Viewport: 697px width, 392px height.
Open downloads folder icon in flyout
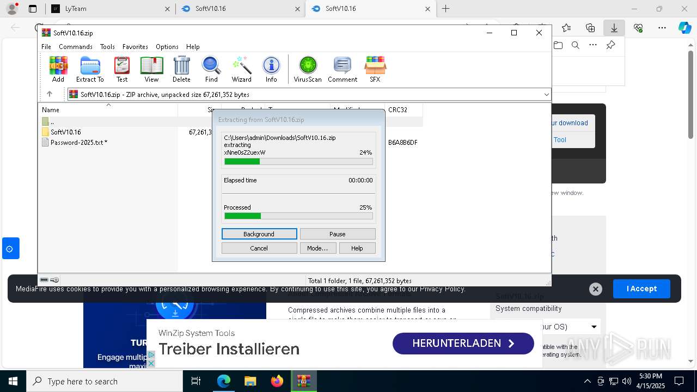pyautogui.click(x=558, y=45)
